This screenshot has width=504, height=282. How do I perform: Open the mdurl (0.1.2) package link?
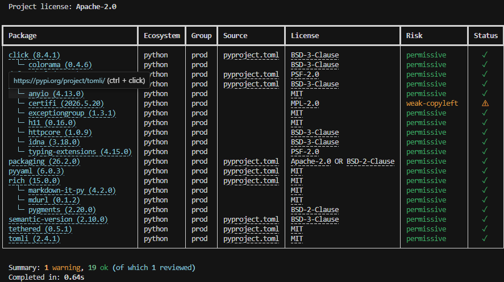pos(54,200)
